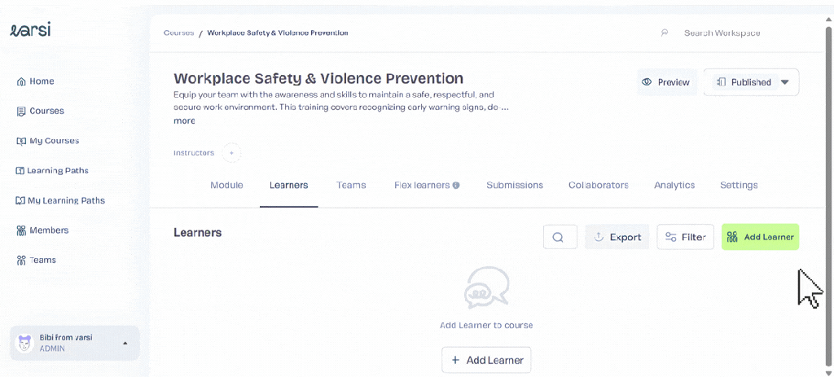Open the Submissions tab
The height and width of the screenshot is (377, 834).
click(x=515, y=185)
